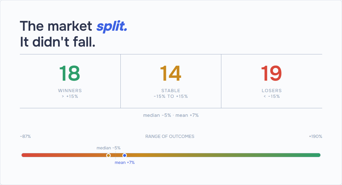Click the blue mean marker dot
This screenshot has width=342, height=185.
125,155
